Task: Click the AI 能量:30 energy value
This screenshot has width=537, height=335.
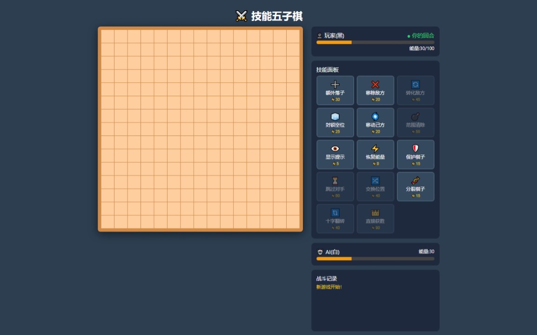Action: [x=426, y=251]
